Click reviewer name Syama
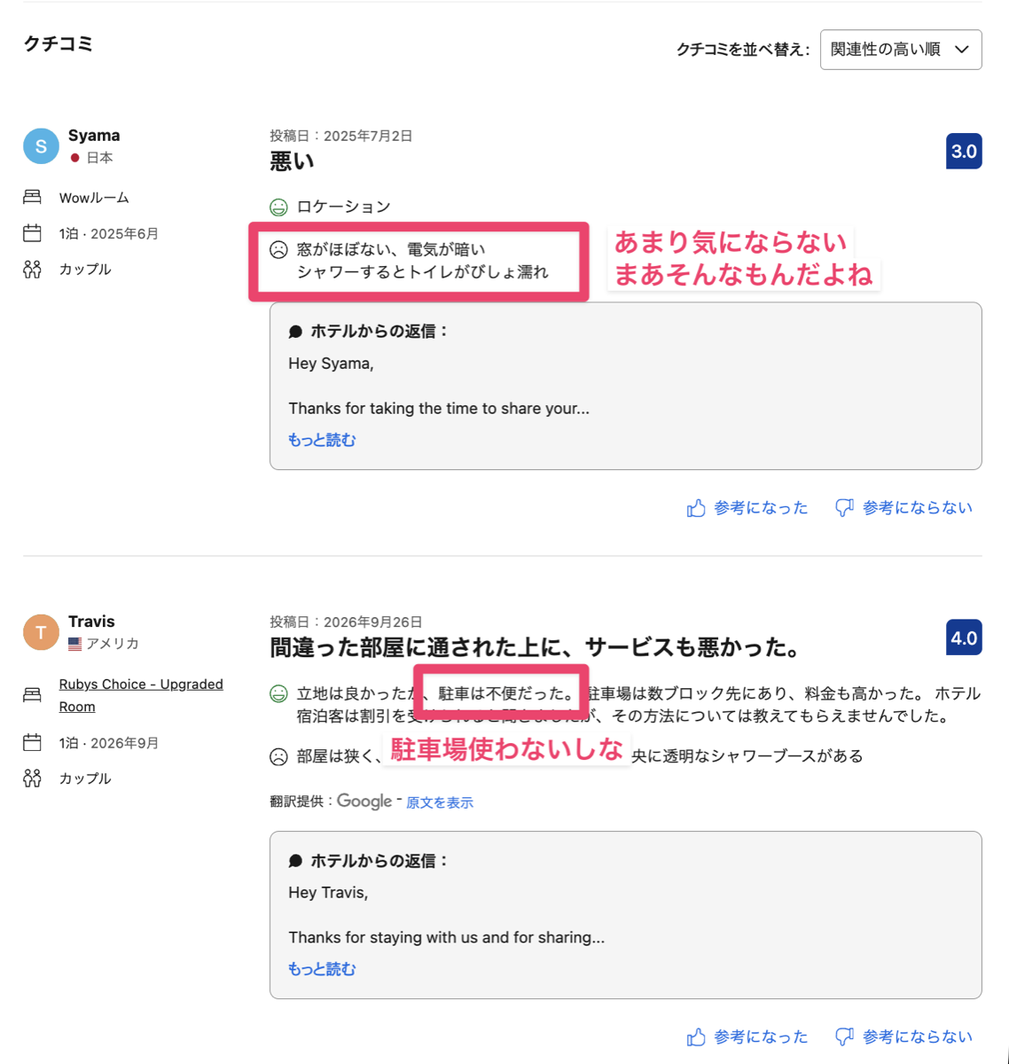This screenshot has height=1064, width=1009. click(94, 136)
